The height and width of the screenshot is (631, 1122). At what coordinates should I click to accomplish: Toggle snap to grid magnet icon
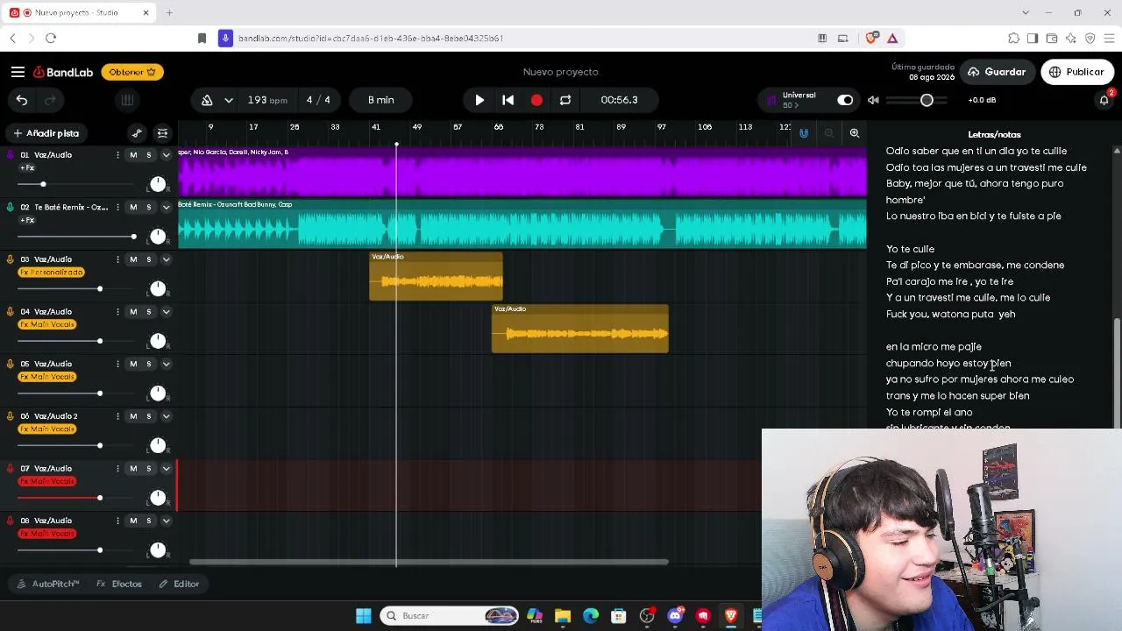804,133
